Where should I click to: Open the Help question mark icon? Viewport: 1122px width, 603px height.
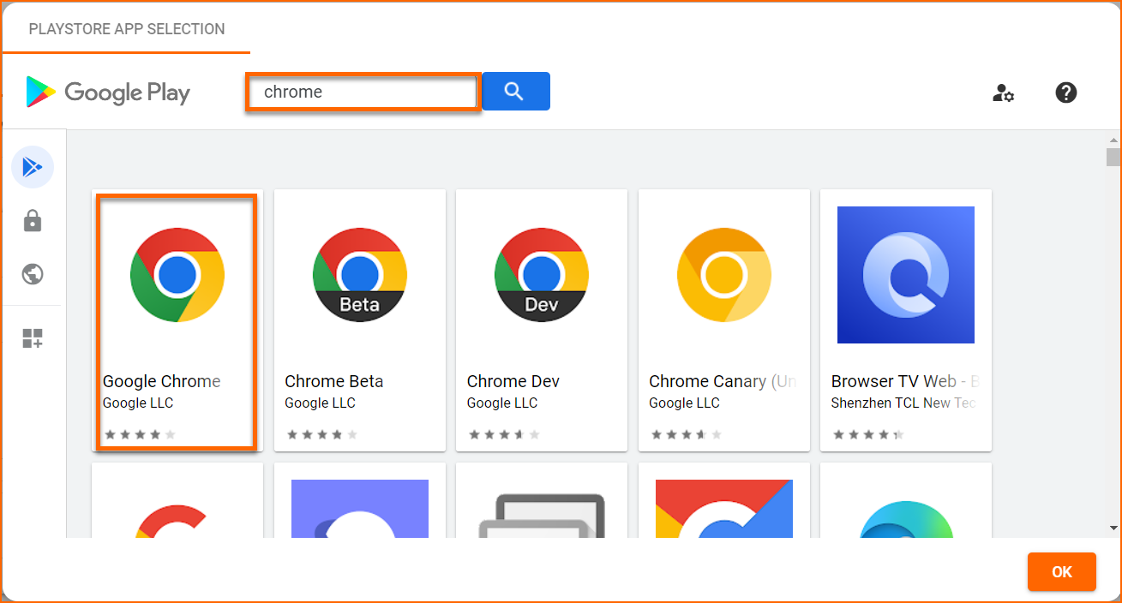1066,93
